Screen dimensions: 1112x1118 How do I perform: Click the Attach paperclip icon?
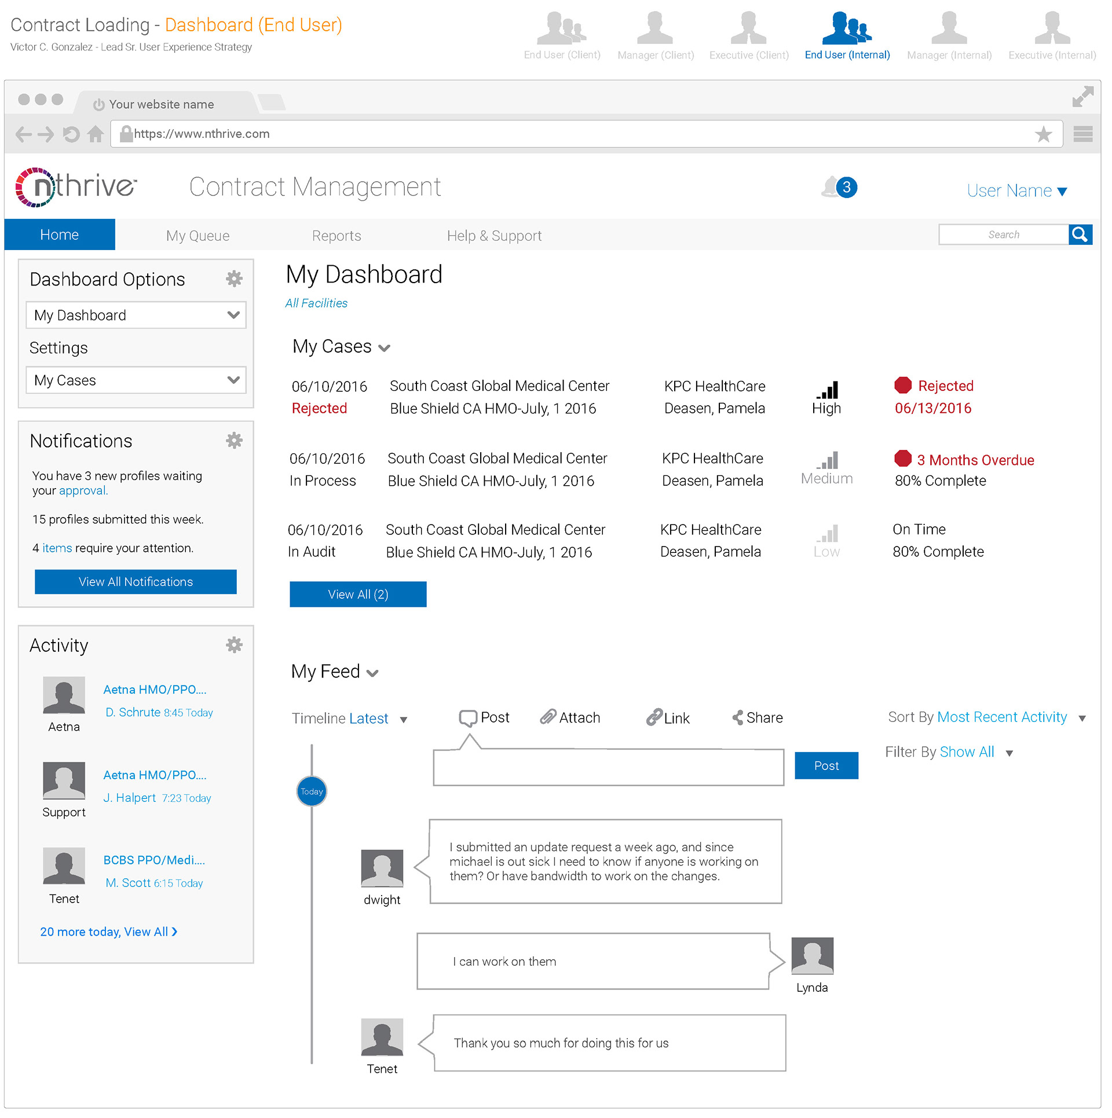pyautogui.click(x=548, y=717)
